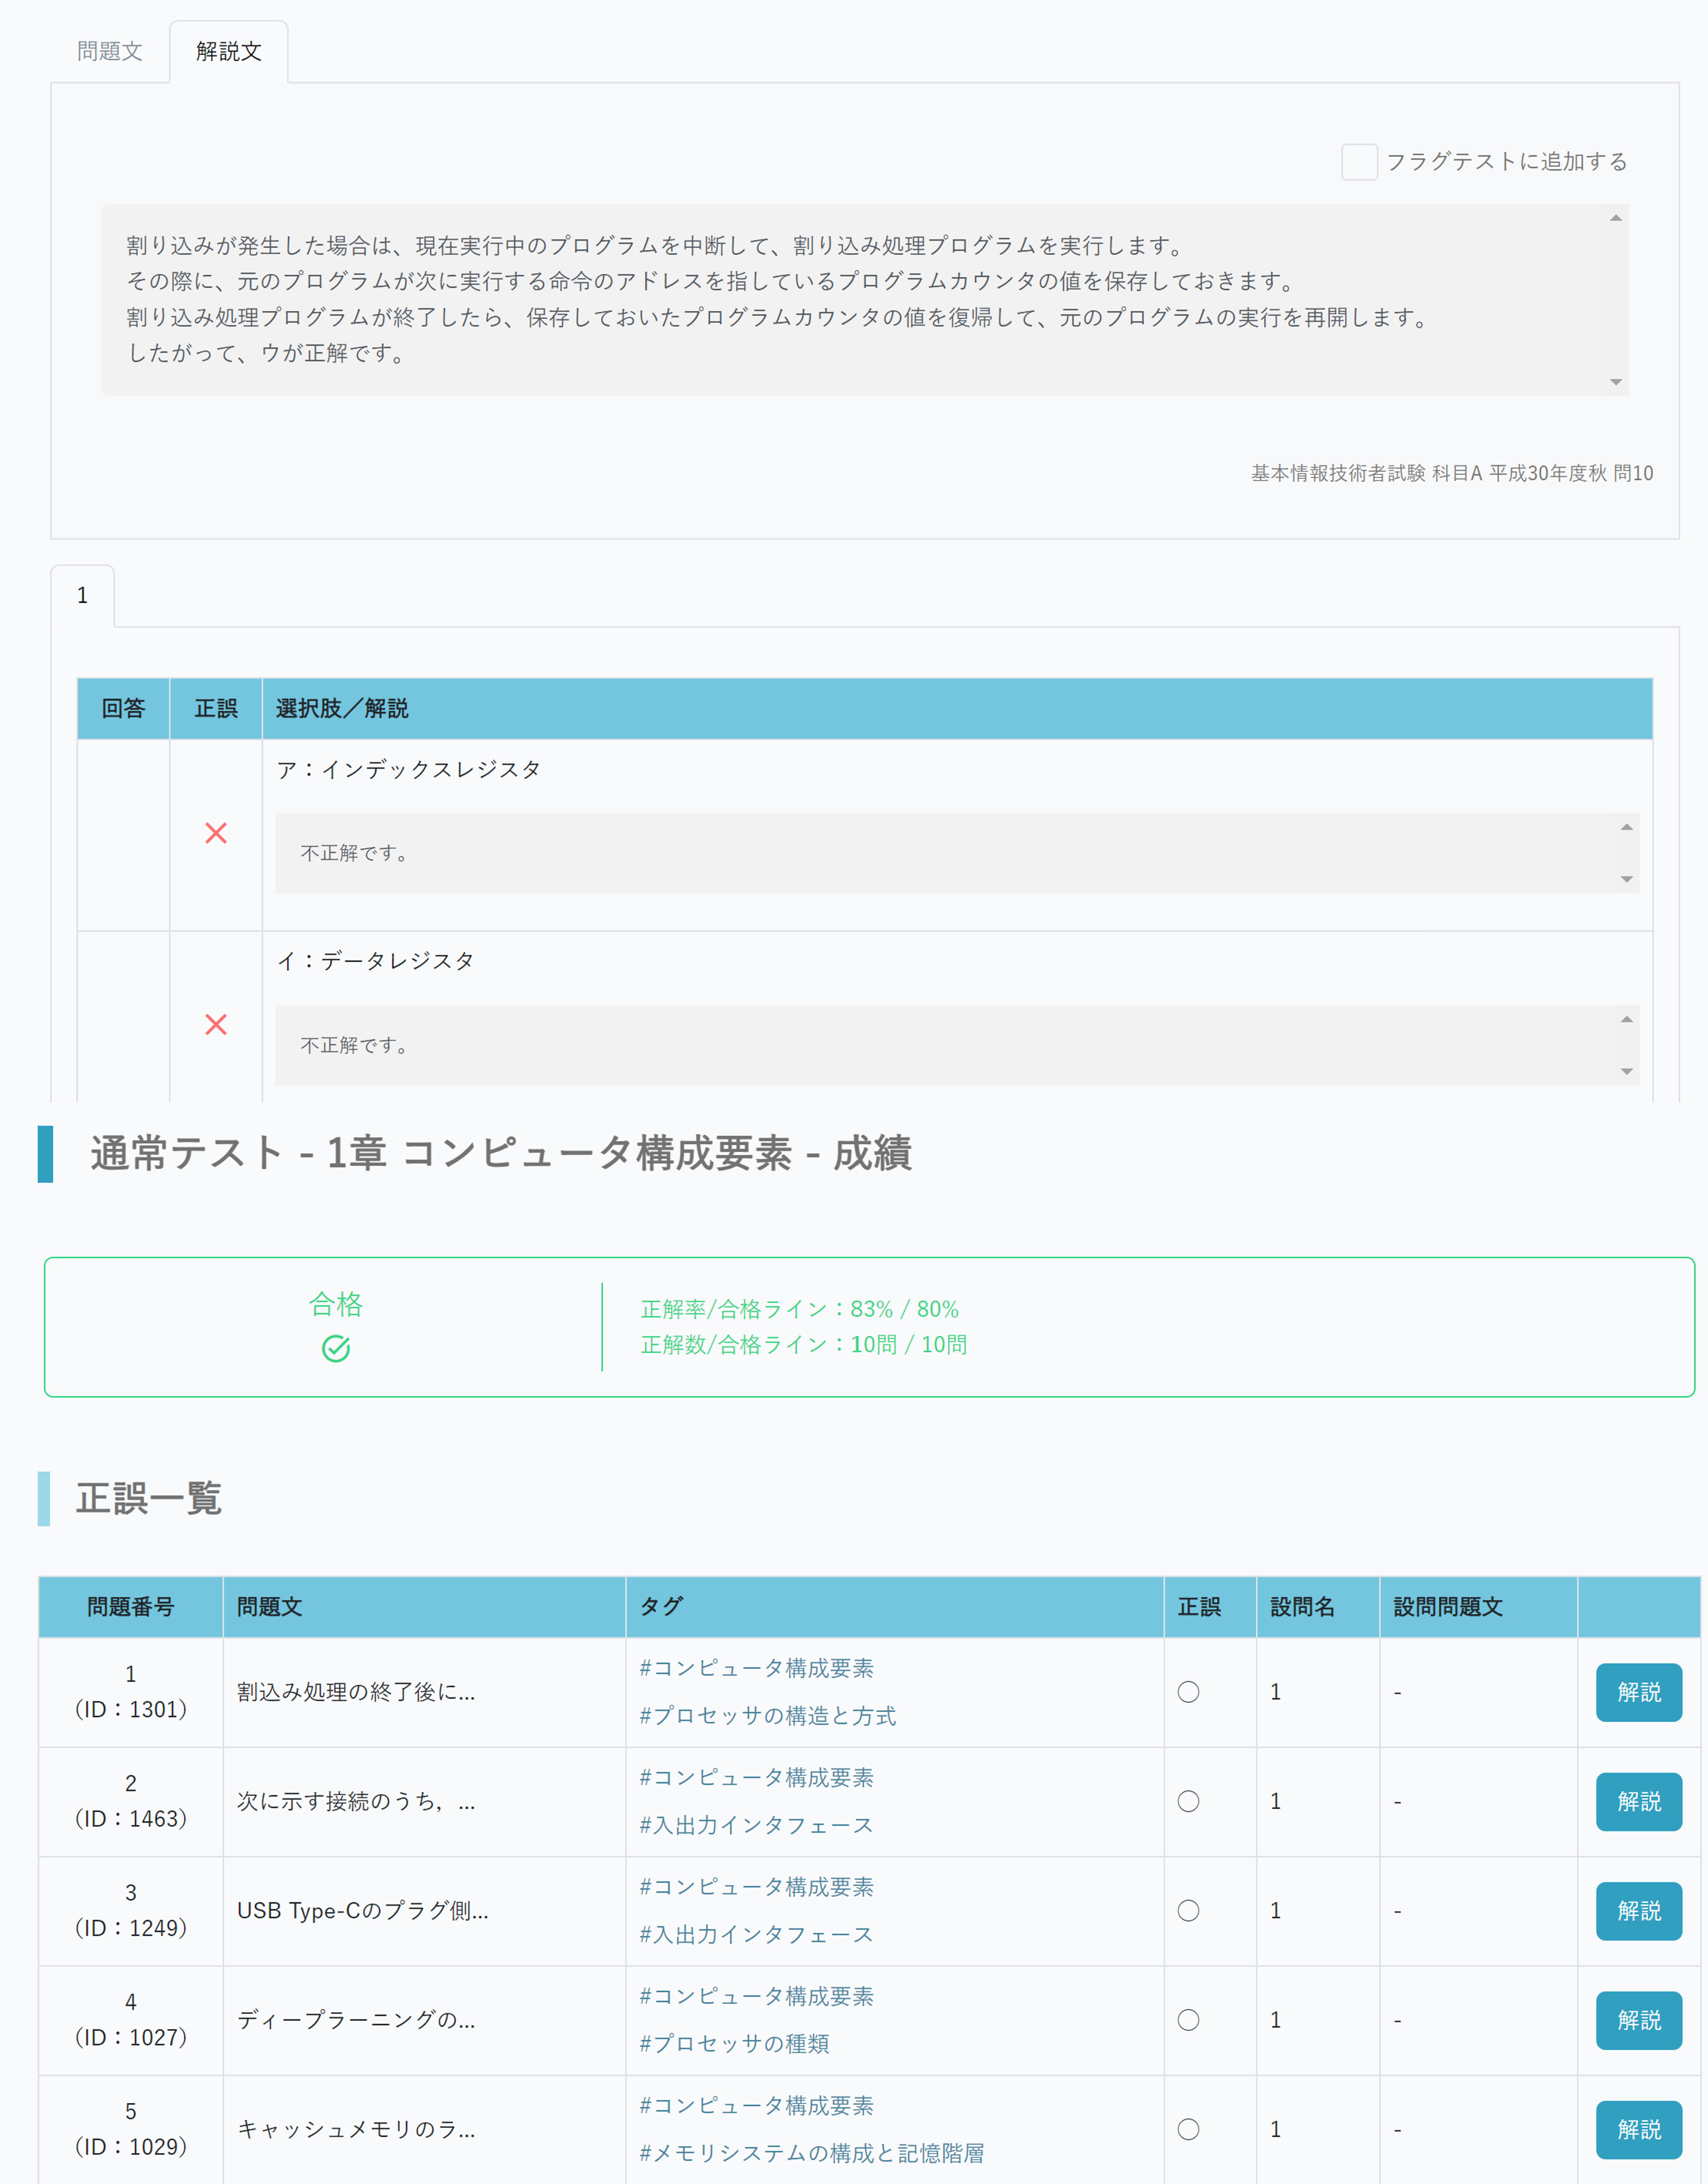Click 正解率/合格ライン：83% / 80% text
The image size is (1708, 2184).
(x=800, y=1310)
